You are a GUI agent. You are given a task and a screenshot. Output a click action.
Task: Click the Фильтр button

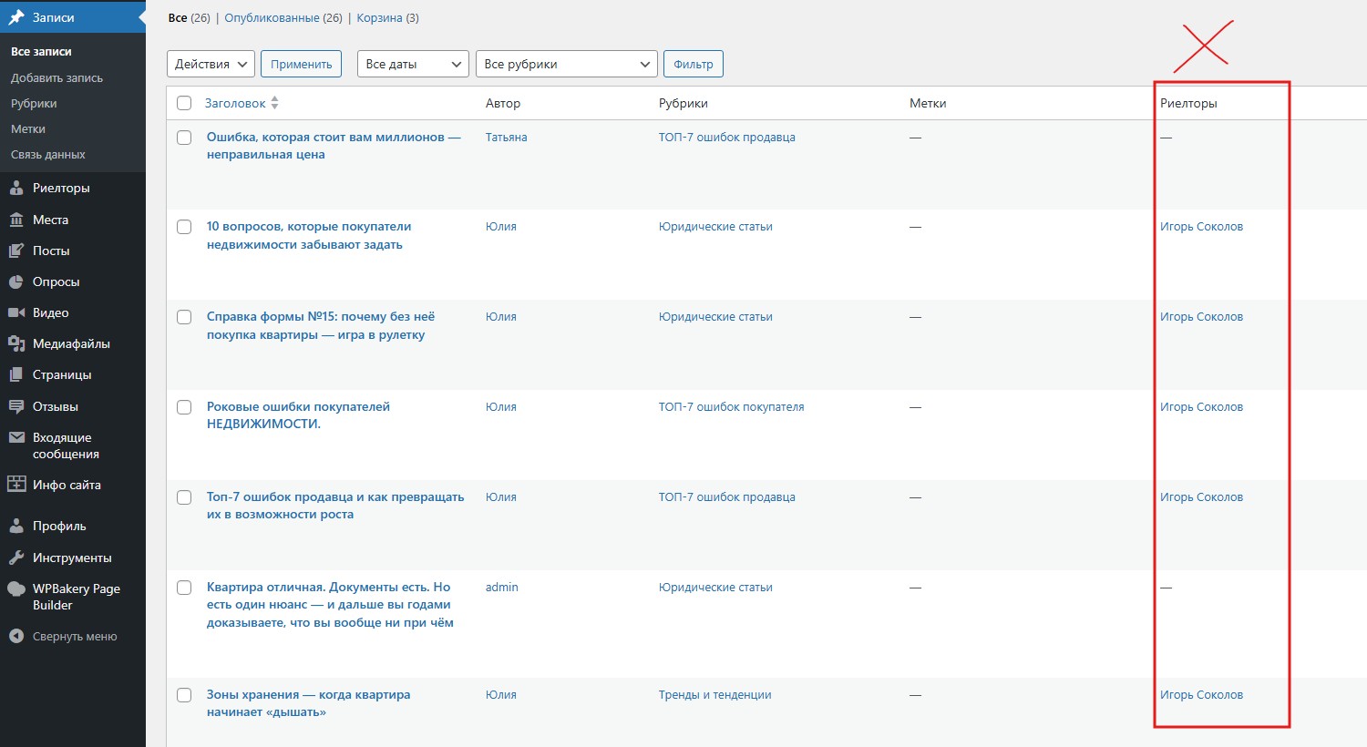coord(694,64)
